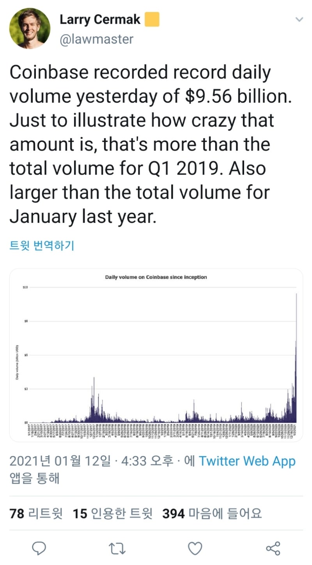Expand the tweet options chevron menu
Viewport: 312px width, 565px height.
click(x=299, y=19)
